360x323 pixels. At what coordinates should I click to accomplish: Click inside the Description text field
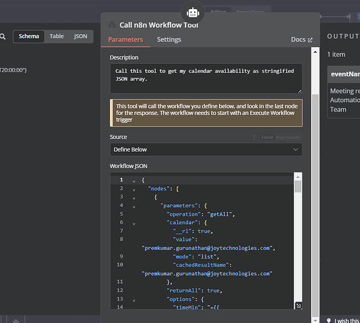[206, 78]
